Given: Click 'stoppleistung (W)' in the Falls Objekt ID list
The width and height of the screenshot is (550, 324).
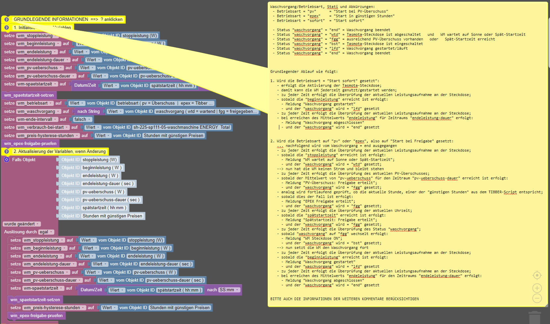Looking at the screenshot, I should tap(100, 160).
